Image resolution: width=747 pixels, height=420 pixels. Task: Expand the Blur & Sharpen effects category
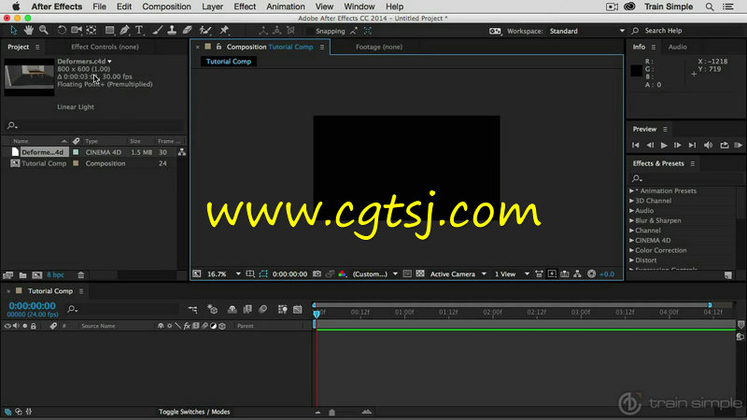click(632, 220)
